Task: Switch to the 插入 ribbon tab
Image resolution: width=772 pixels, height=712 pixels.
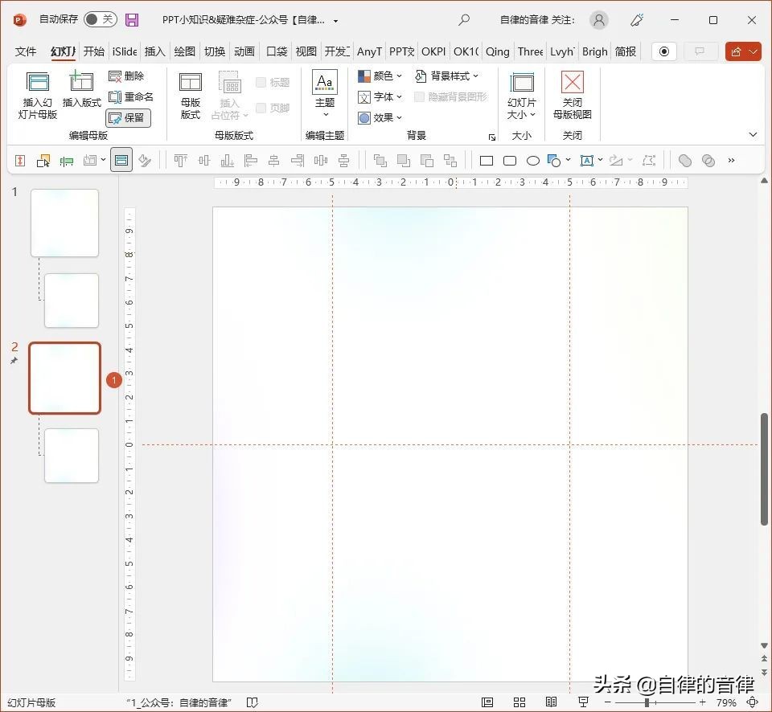Action: (x=154, y=51)
